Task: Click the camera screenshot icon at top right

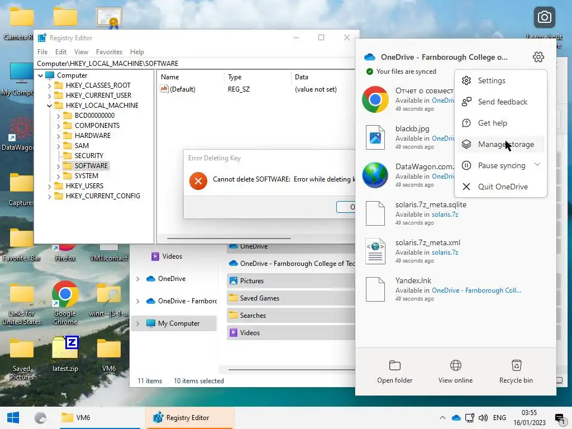Action: [544, 17]
